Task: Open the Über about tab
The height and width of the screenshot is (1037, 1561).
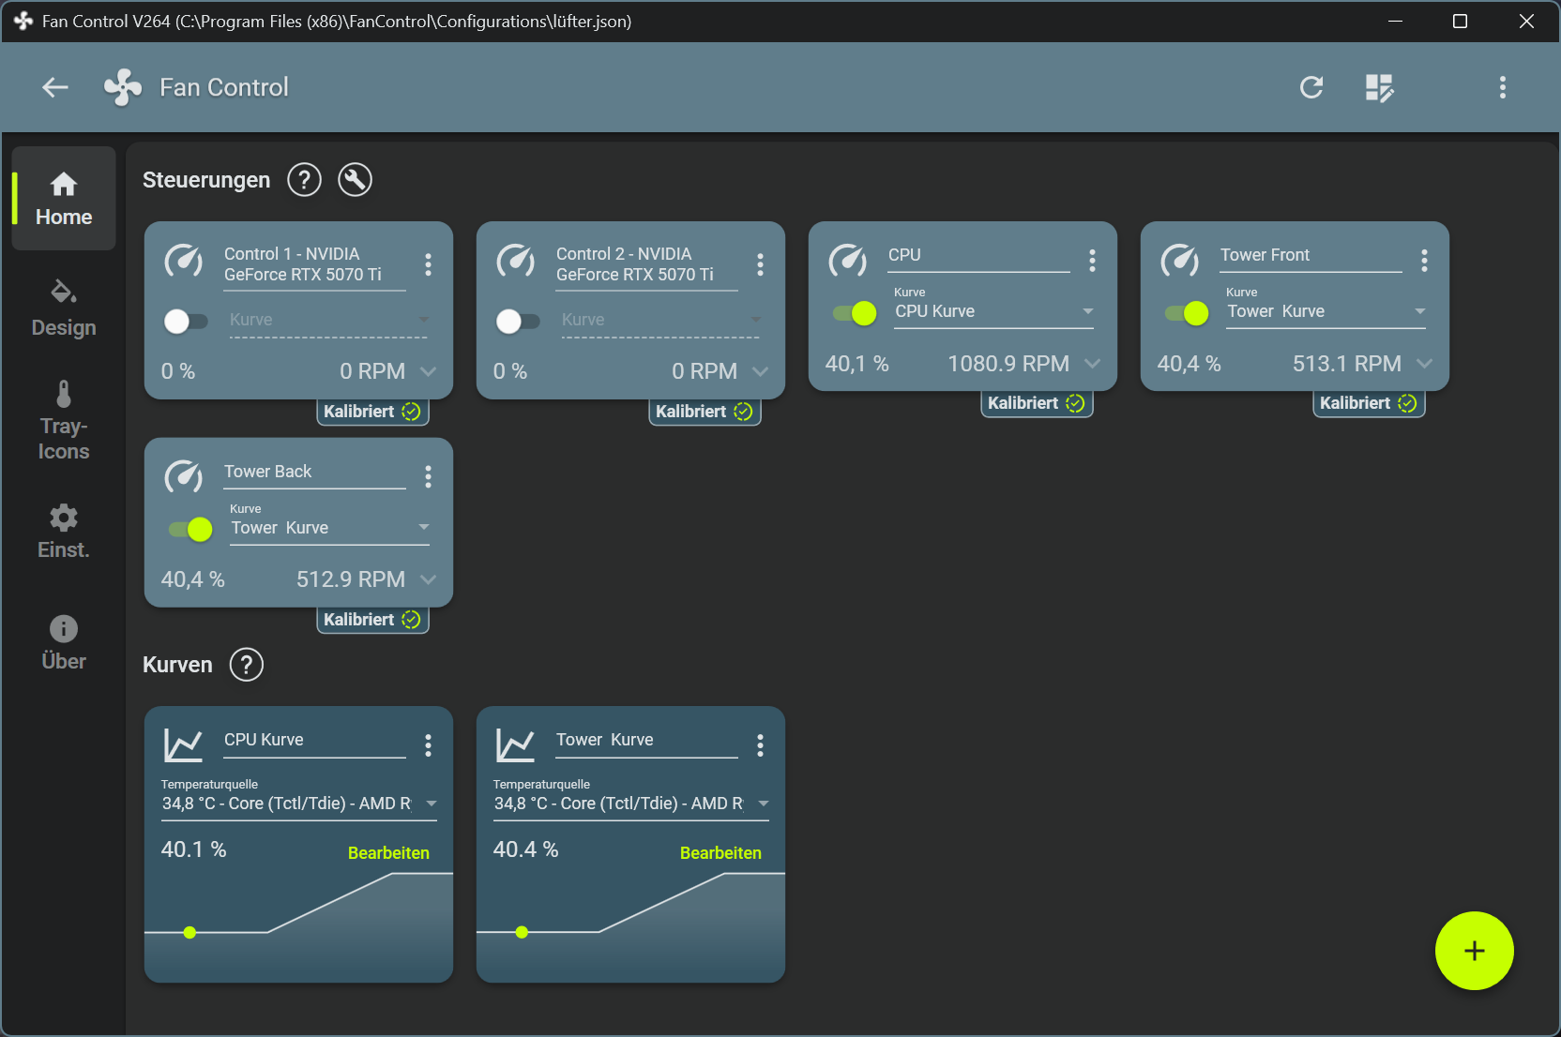Action: coord(64,642)
